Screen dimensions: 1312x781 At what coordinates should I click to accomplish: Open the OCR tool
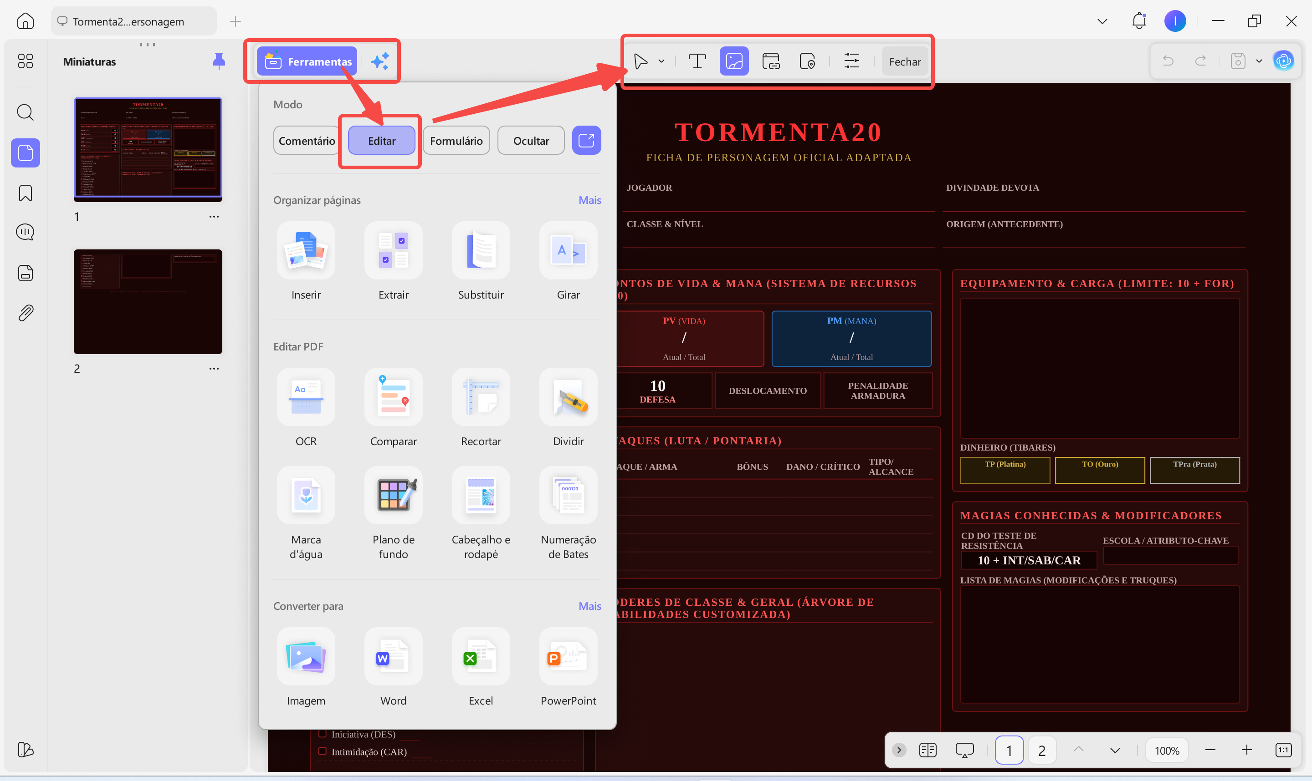click(x=306, y=397)
